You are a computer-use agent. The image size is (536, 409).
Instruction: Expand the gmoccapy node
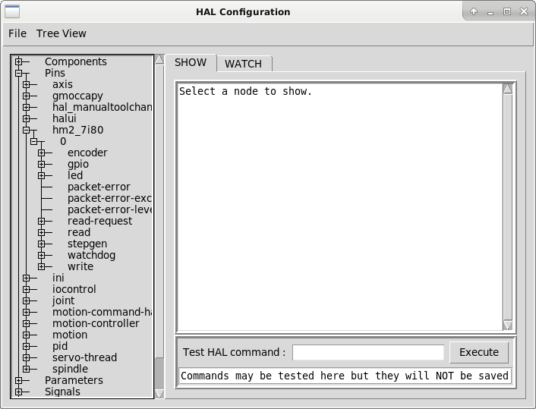27,96
